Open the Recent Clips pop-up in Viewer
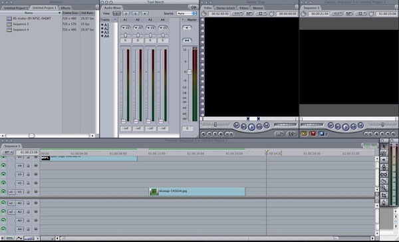Screen dimensions: 399x242 pyautogui.click(x=279, y=134)
